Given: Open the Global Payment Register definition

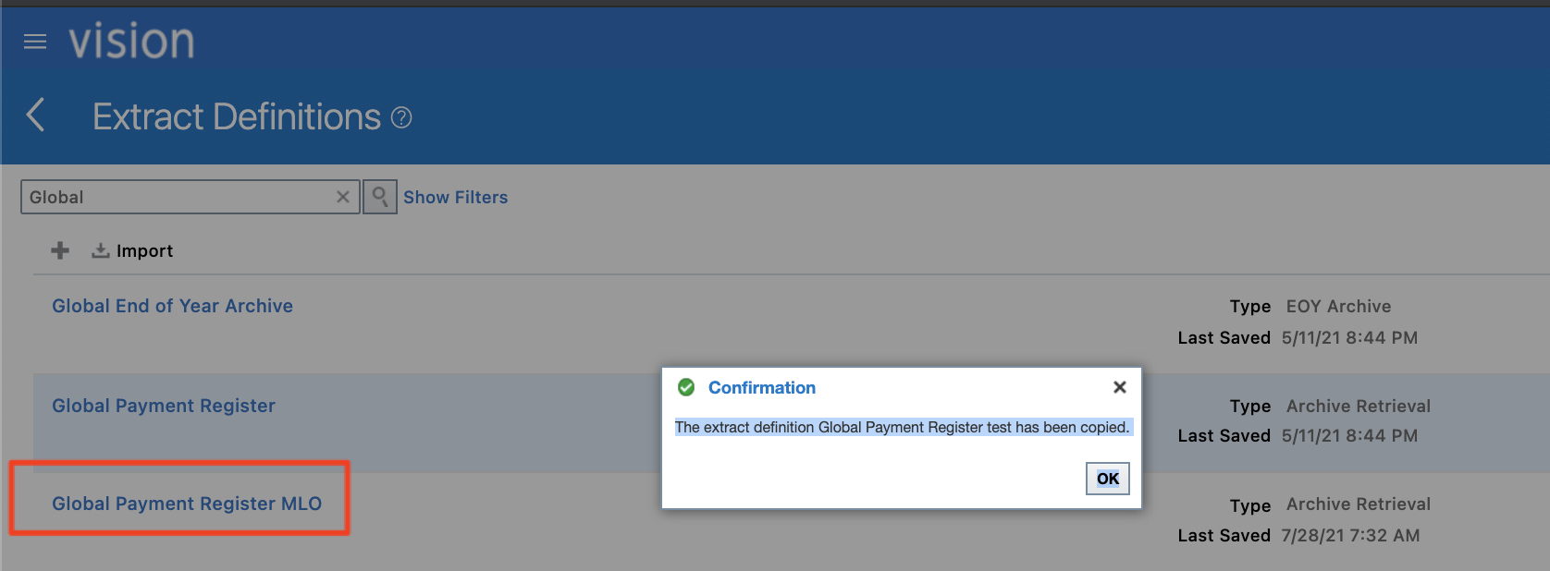Looking at the screenshot, I should pos(164,406).
